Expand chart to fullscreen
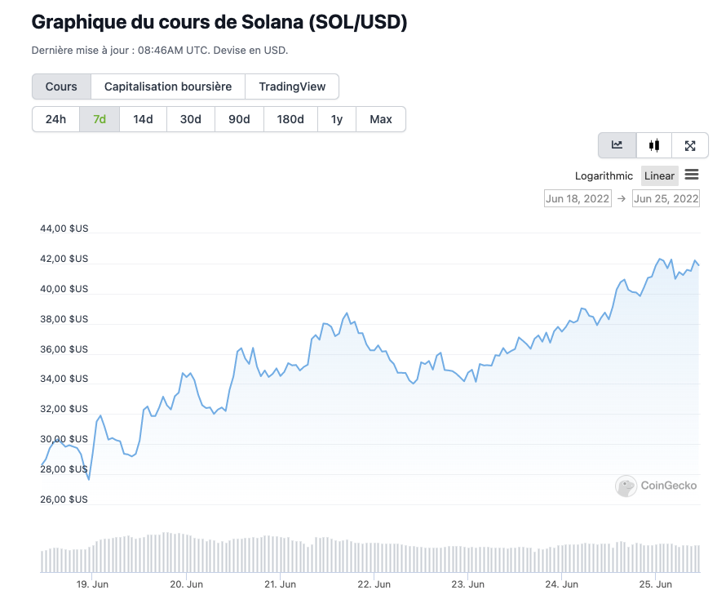 (690, 145)
